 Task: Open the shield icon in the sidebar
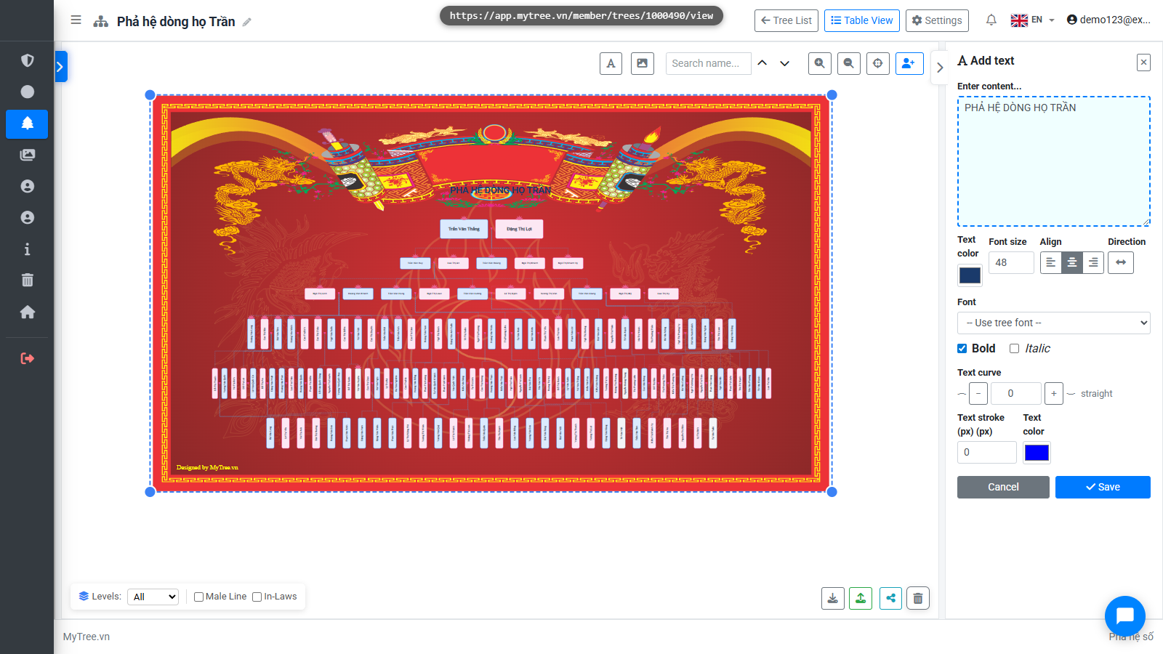pyautogui.click(x=28, y=60)
